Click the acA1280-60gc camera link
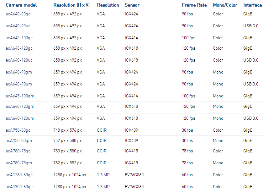The width and height of the screenshot is (263, 192). 19,175
